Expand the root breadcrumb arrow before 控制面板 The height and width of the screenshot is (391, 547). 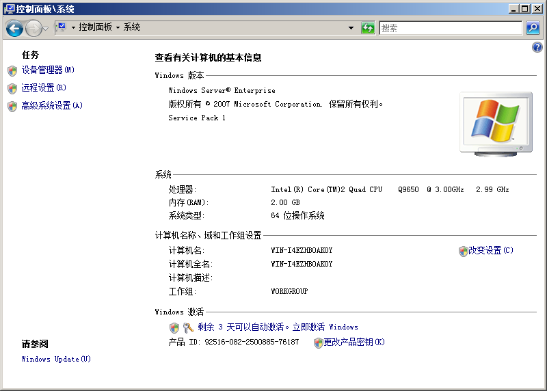tap(73, 27)
